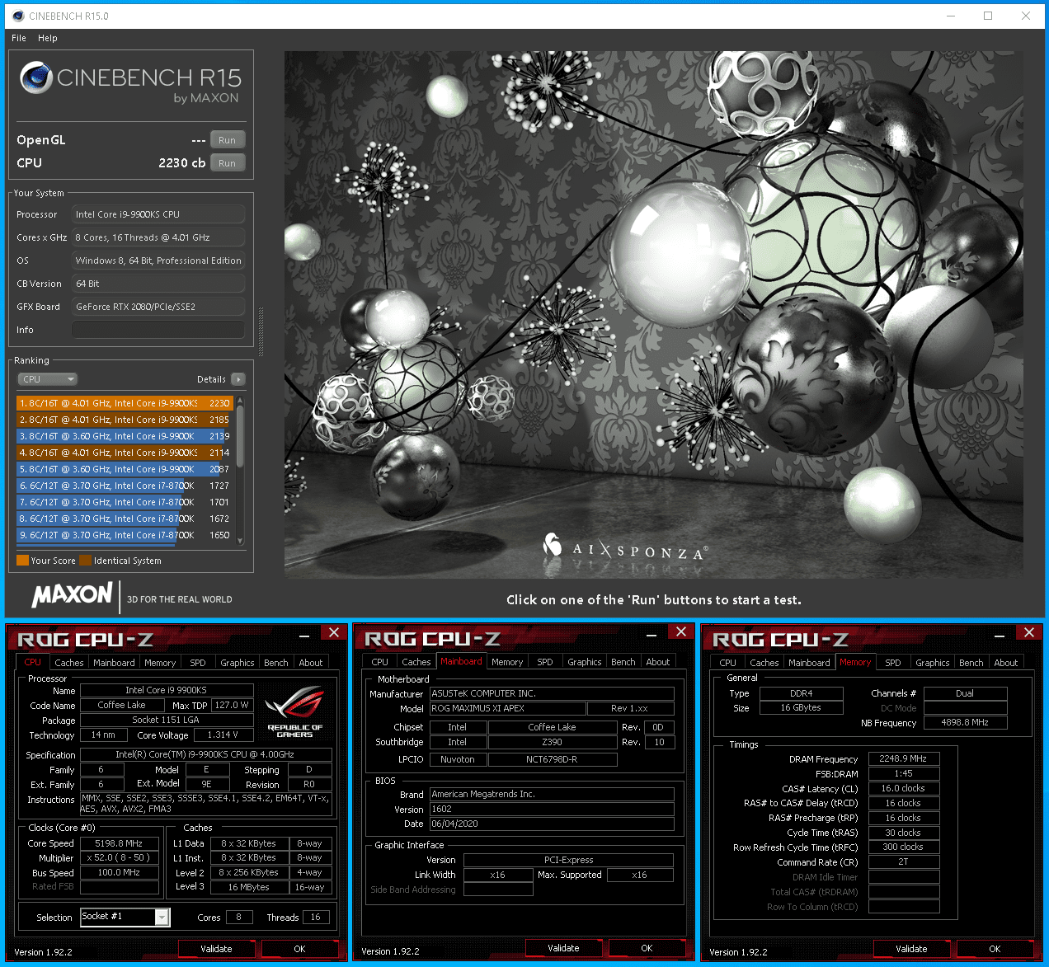Click the orange Your Score legend swatch

coord(22,561)
